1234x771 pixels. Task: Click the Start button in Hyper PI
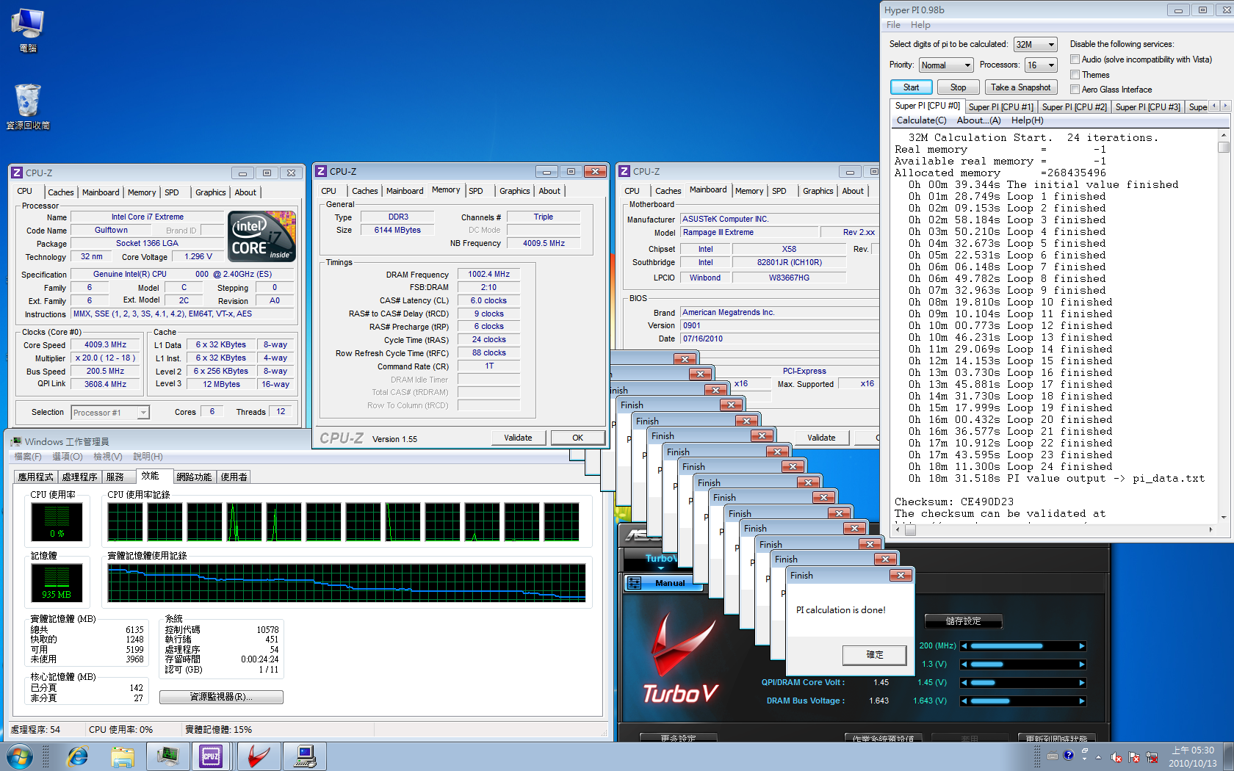pos(912,87)
